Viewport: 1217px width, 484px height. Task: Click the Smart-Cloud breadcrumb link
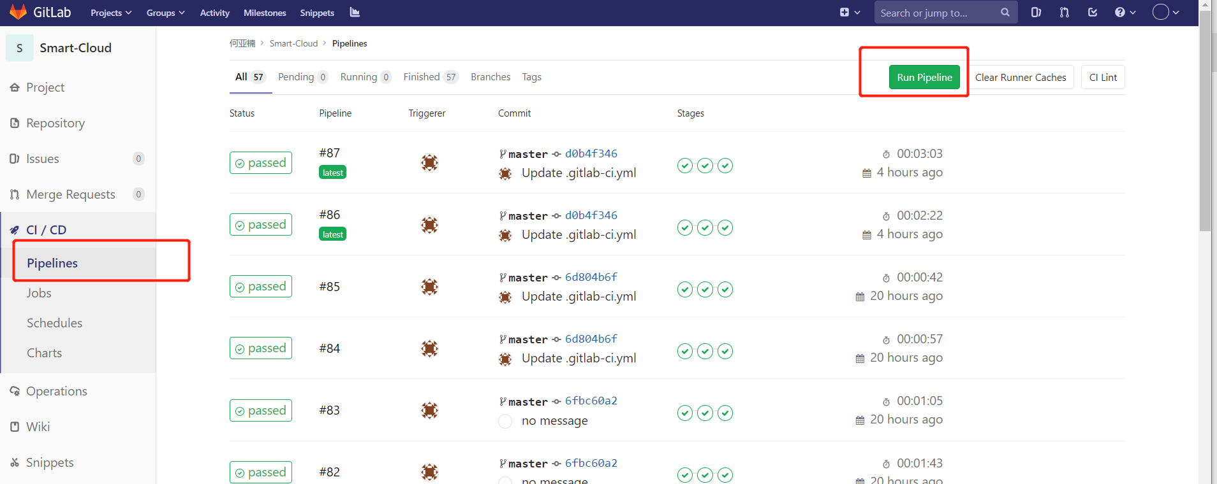tap(293, 43)
